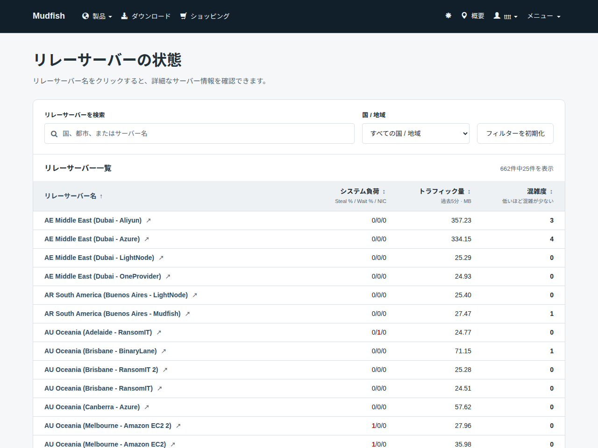This screenshot has width=598, height=448.
Task: Open external arrow for Brisbane - BinaryLane
Action: pyautogui.click(x=164, y=351)
